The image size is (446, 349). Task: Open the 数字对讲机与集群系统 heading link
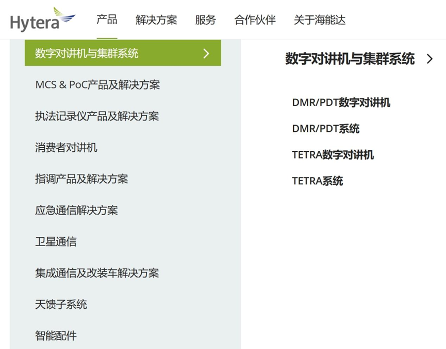click(x=350, y=59)
